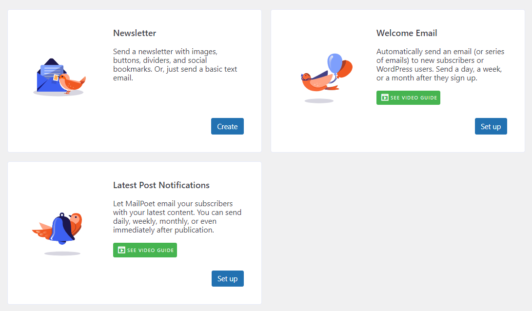Screen dimensions: 532x311
Task: Click the envelope and bird Newsletter illustration
Action: pyautogui.click(x=59, y=77)
